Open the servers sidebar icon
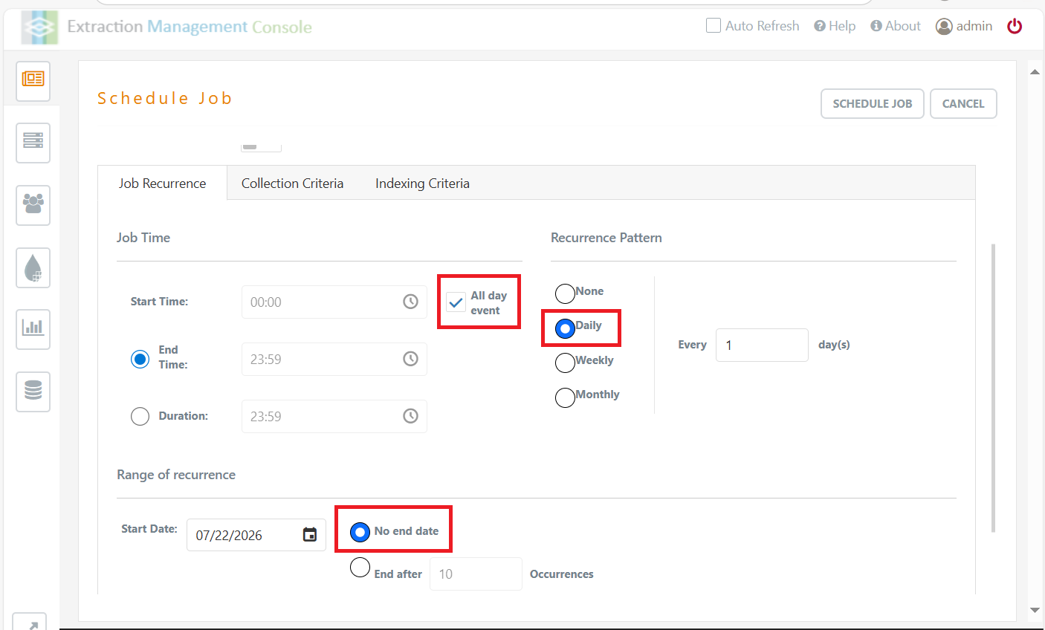The height and width of the screenshot is (630, 1045). point(33,143)
